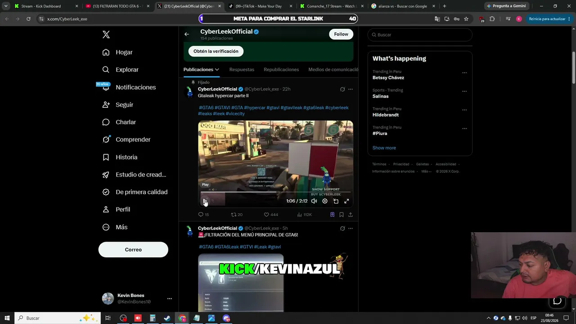Screen dimensions: 576x324
Task: Switch to Medios de comunicación tab
Action: click(333, 70)
